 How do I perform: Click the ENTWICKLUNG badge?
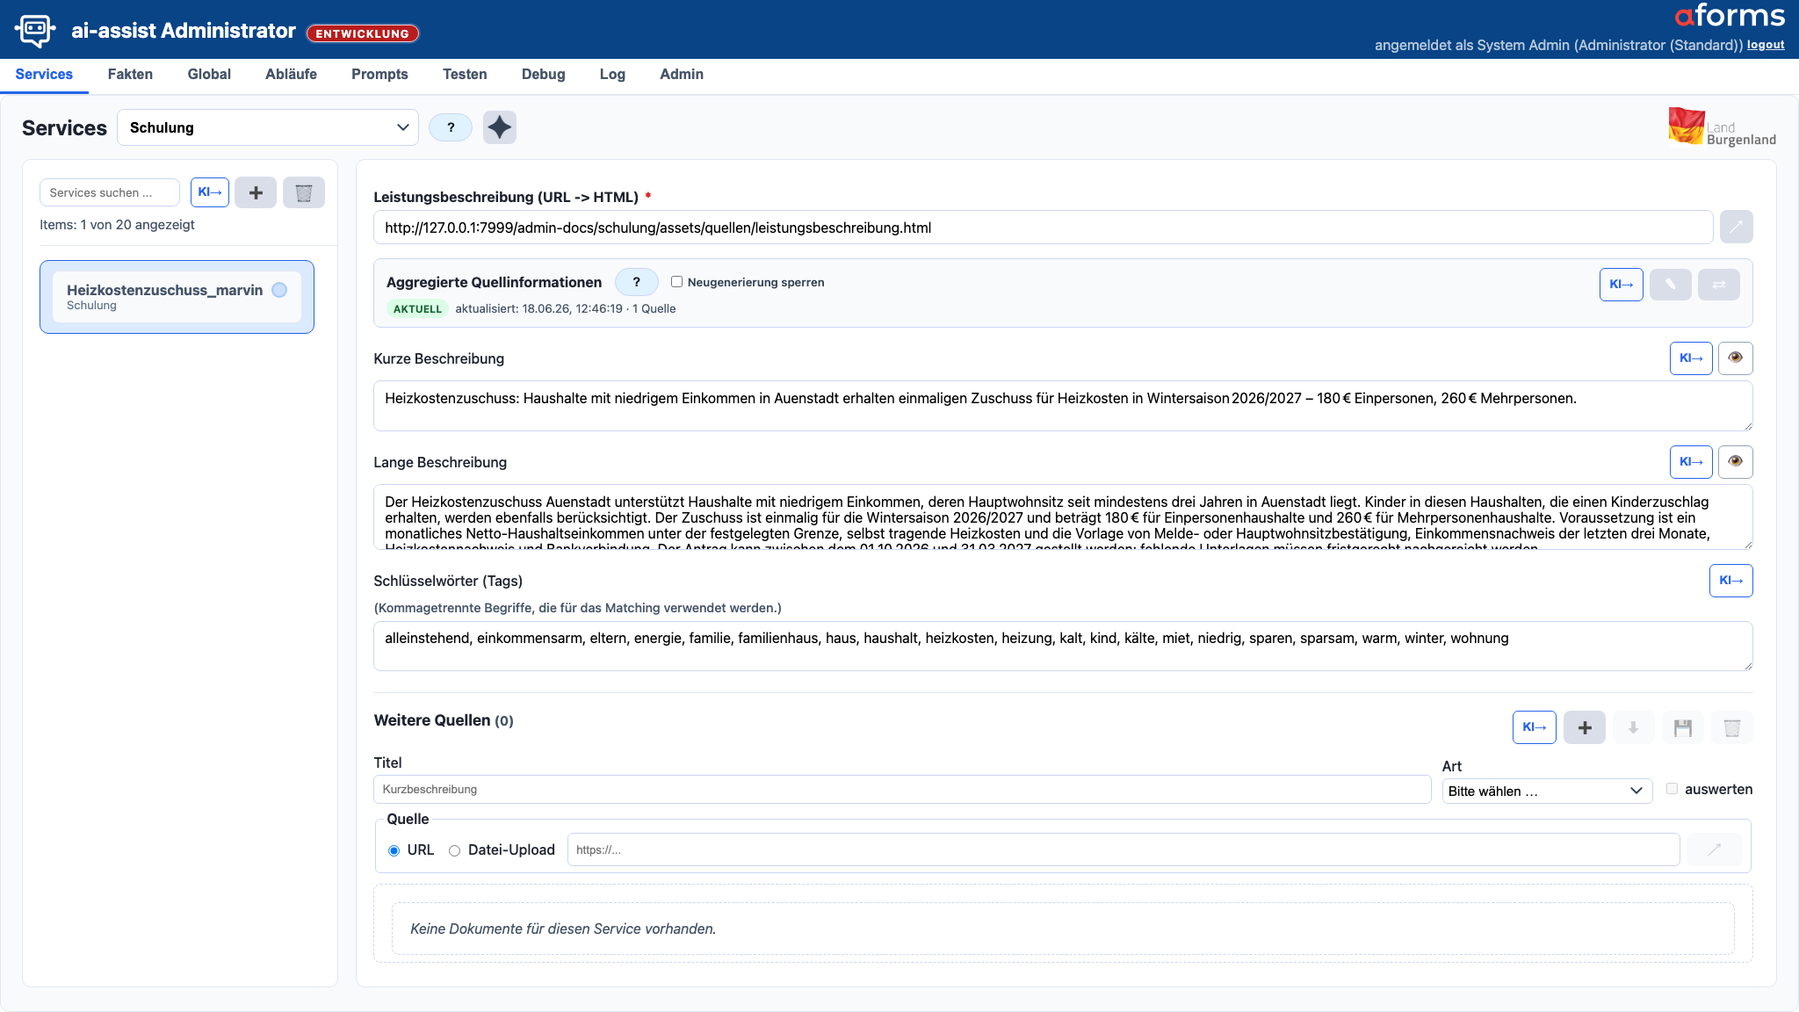tap(363, 33)
